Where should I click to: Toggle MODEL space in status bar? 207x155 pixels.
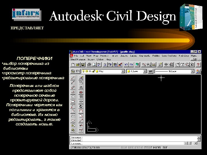[x=157, y=148]
